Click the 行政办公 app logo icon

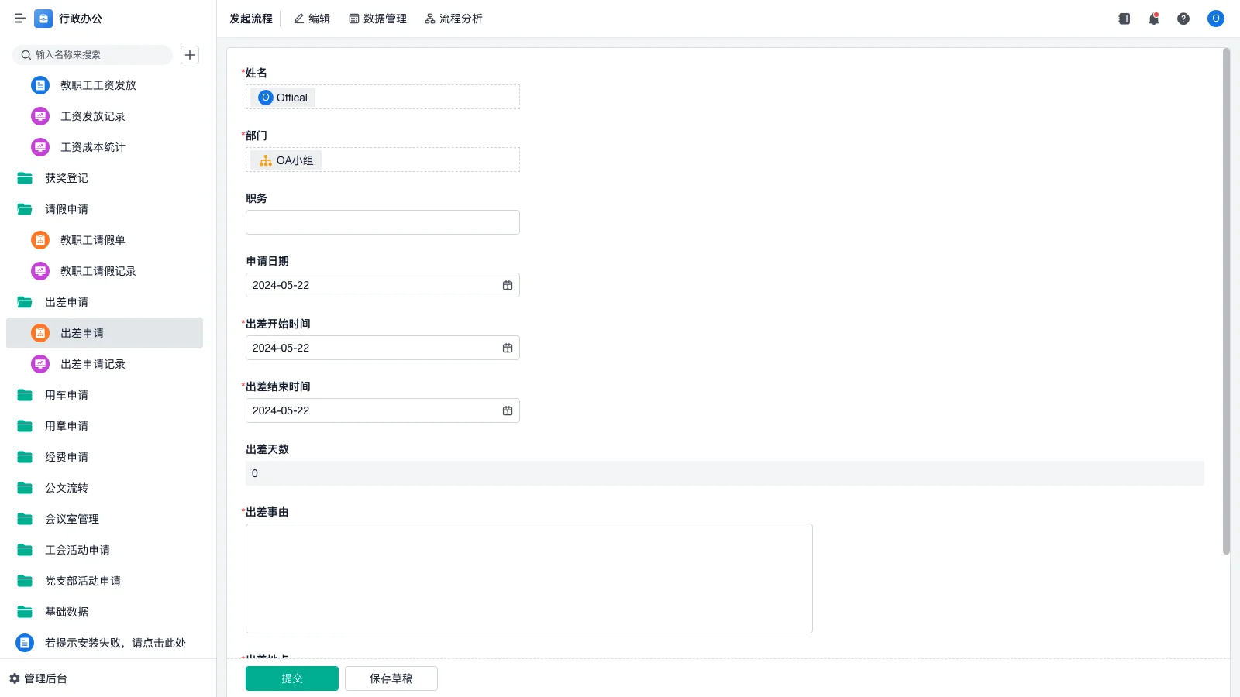tap(43, 19)
